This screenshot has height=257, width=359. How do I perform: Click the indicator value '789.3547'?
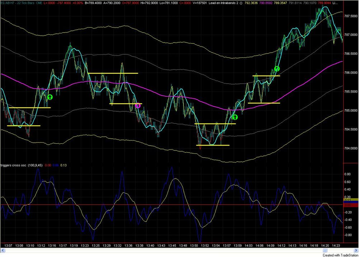[x=280, y=3]
